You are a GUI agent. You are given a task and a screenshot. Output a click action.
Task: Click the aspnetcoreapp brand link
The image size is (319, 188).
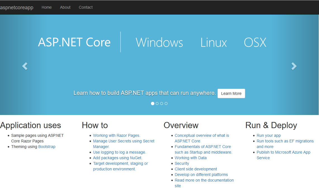[x=16, y=7]
